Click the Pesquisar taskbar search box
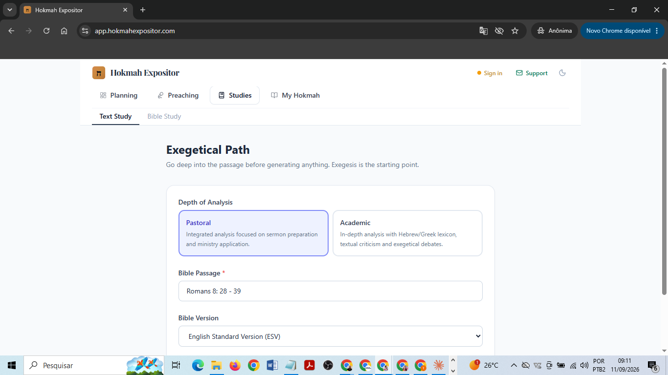This screenshot has height=375, width=668. (x=94, y=365)
